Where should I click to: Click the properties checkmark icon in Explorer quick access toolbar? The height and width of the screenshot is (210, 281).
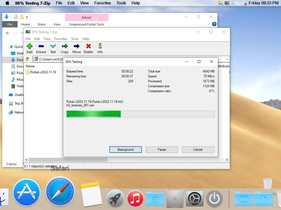coord(16,17)
